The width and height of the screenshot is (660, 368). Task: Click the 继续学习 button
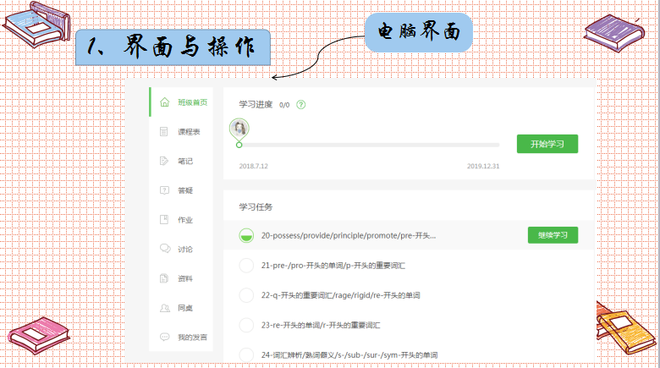click(553, 235)
